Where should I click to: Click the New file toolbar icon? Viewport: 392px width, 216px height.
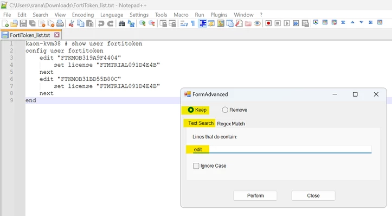5,23
